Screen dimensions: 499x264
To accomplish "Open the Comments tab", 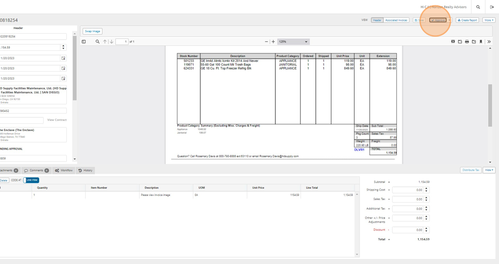I will pos(36,171).
